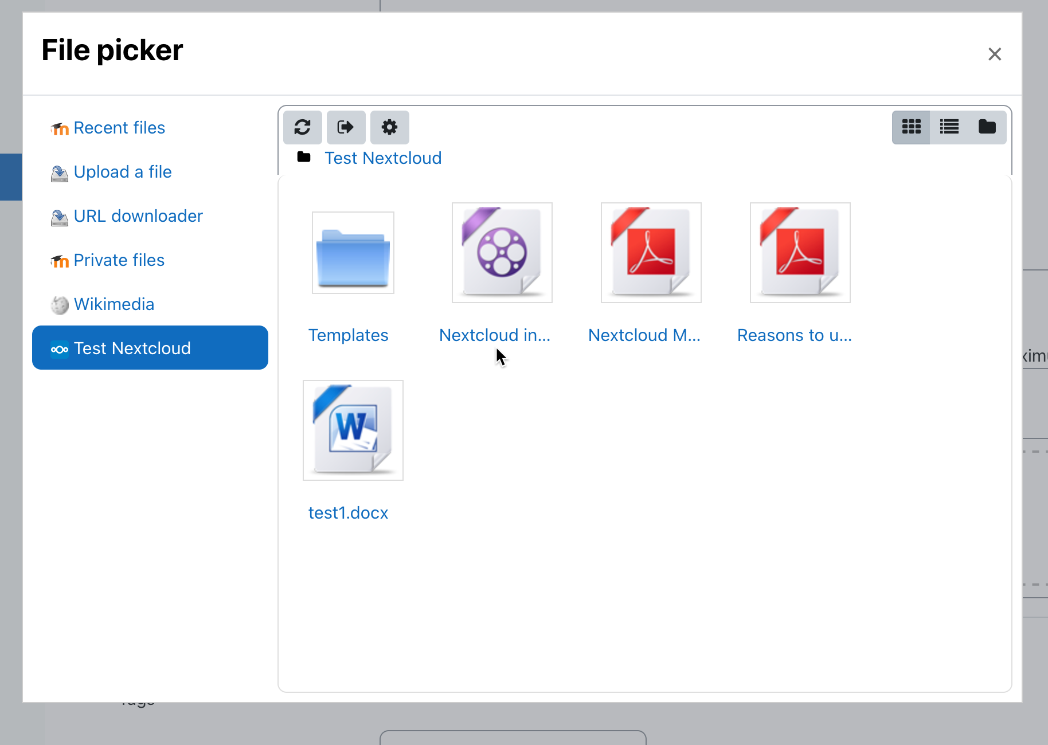Select Test Nextcloud in sidebar

[150, 348]
